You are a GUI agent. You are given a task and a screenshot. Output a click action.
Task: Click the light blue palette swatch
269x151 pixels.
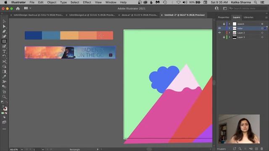pyautogui.click(x=51, y=35)
